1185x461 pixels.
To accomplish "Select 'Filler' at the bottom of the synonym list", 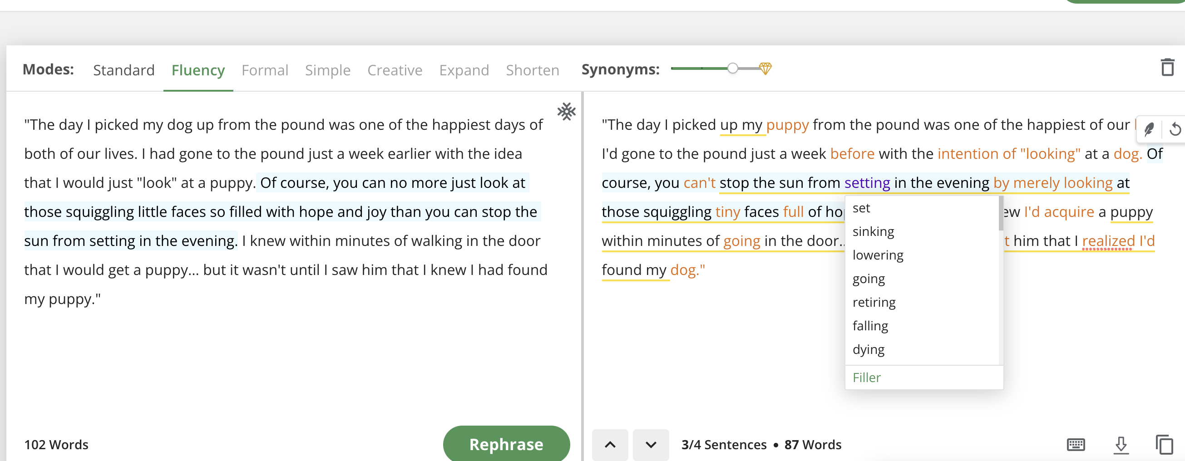I will point(867,377).
